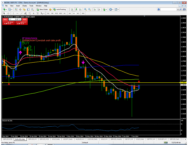
Task: Select the Crosshair tool
Action: 8,13
